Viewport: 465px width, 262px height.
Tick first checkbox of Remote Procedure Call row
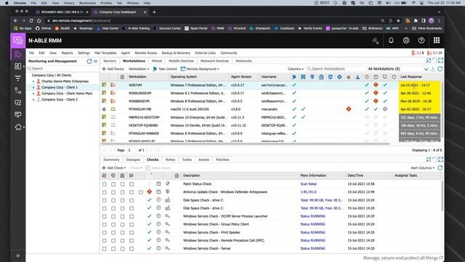pyautogui.click(x=105, y=241)
